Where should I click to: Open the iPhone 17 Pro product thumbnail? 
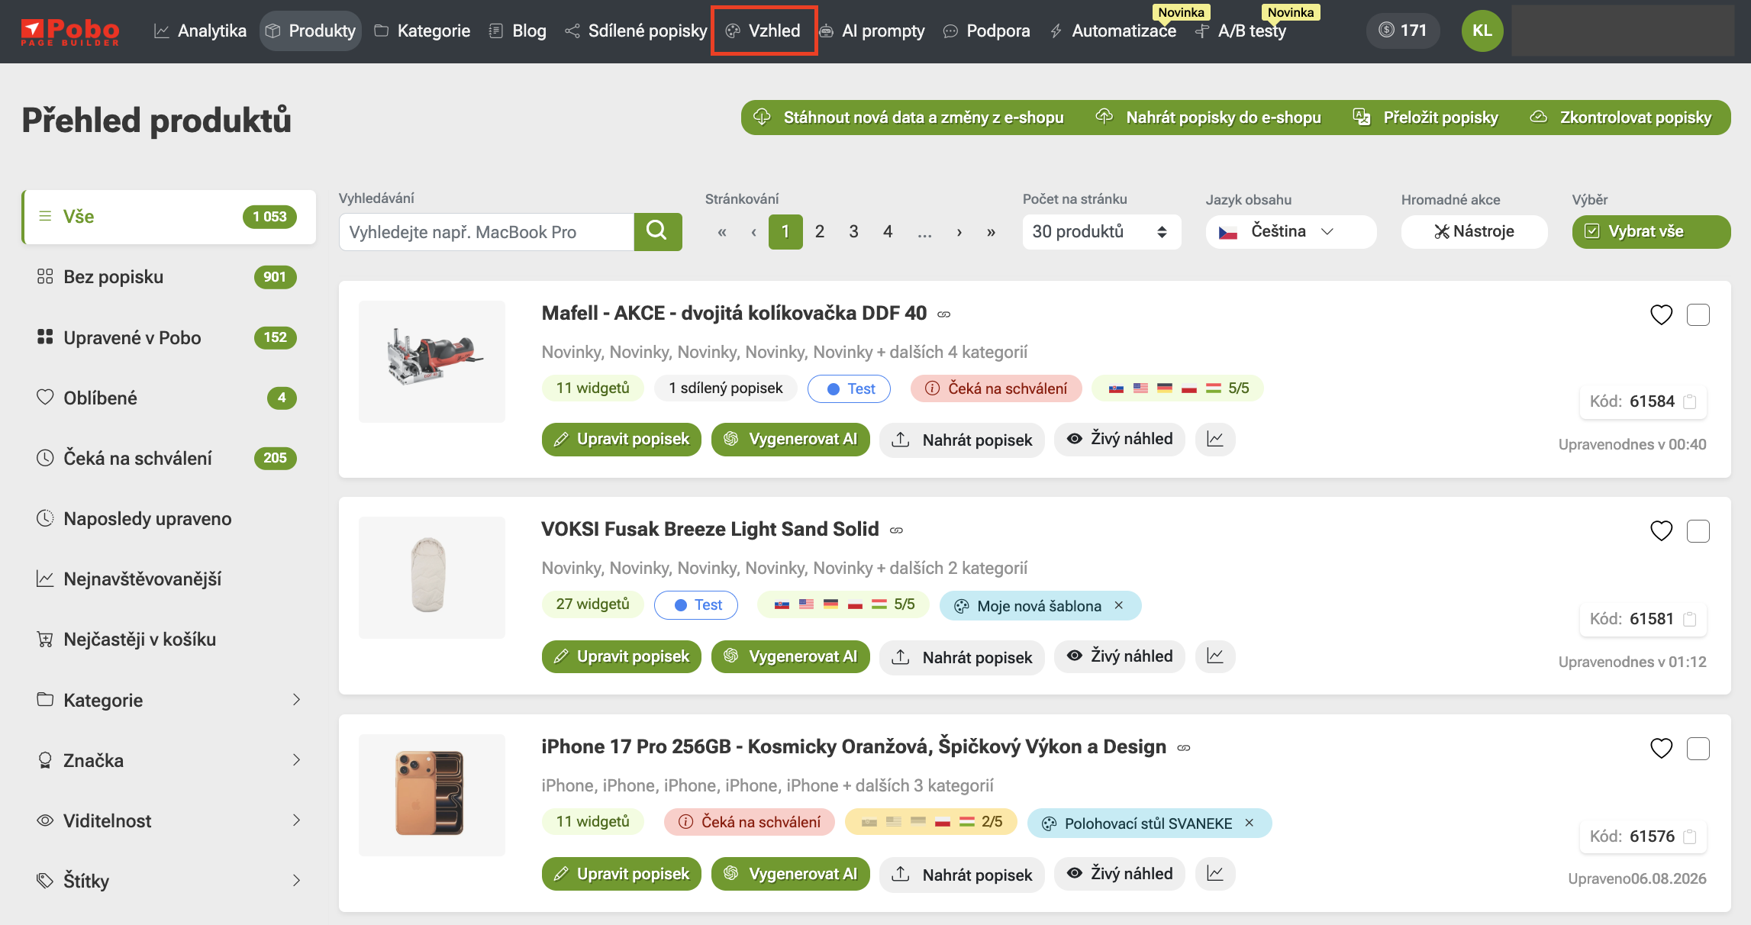pyautogui.click(x=432, y=794)
